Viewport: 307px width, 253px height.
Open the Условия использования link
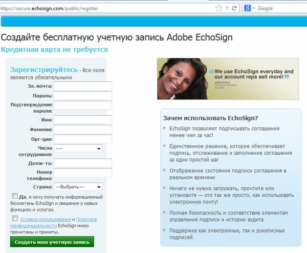(x=46, y=219)
